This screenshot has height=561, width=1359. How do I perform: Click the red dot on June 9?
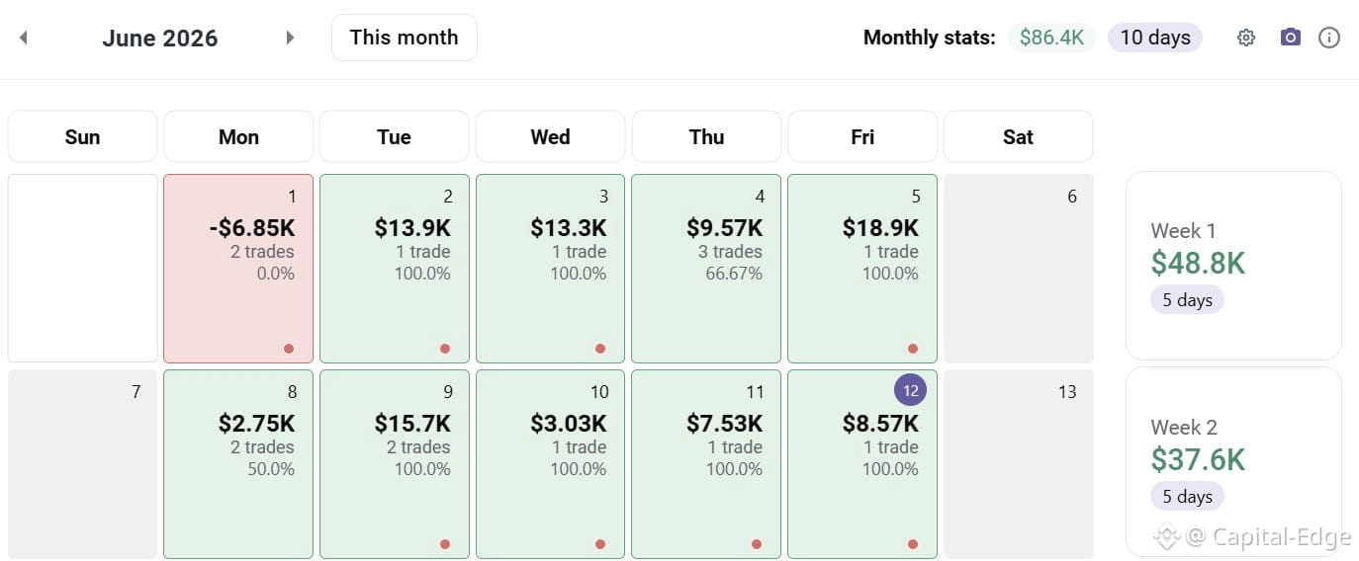[x=445, y=544]
